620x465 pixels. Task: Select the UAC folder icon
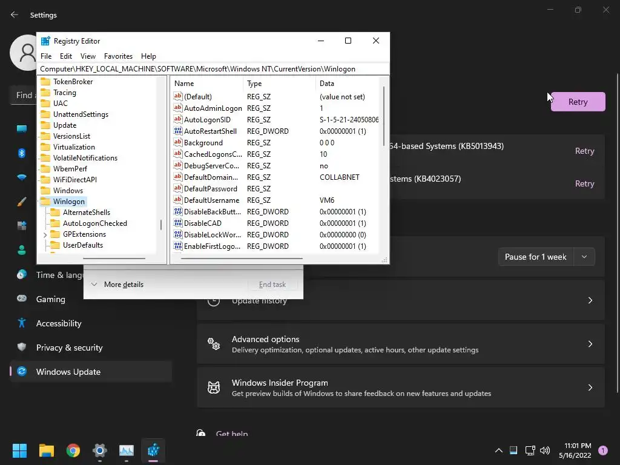click(x=46, y=103)
